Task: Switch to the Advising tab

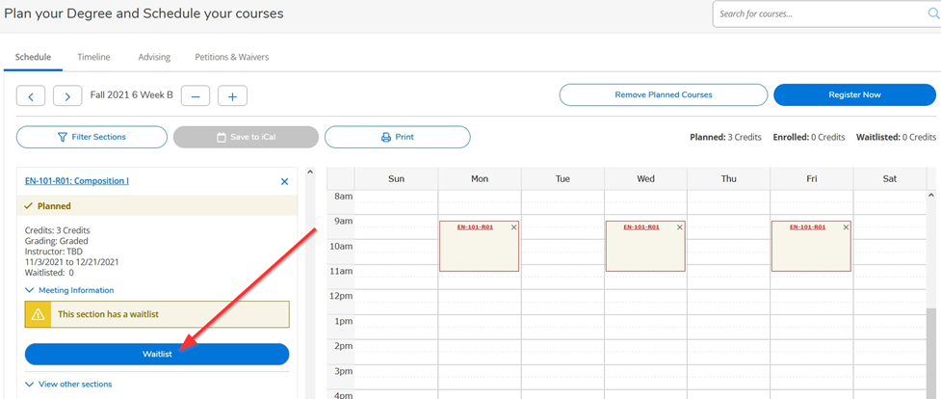Action: pos(154,57)
